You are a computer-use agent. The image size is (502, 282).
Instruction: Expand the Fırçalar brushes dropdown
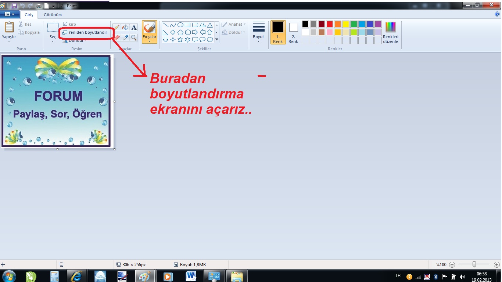point(149,41)
